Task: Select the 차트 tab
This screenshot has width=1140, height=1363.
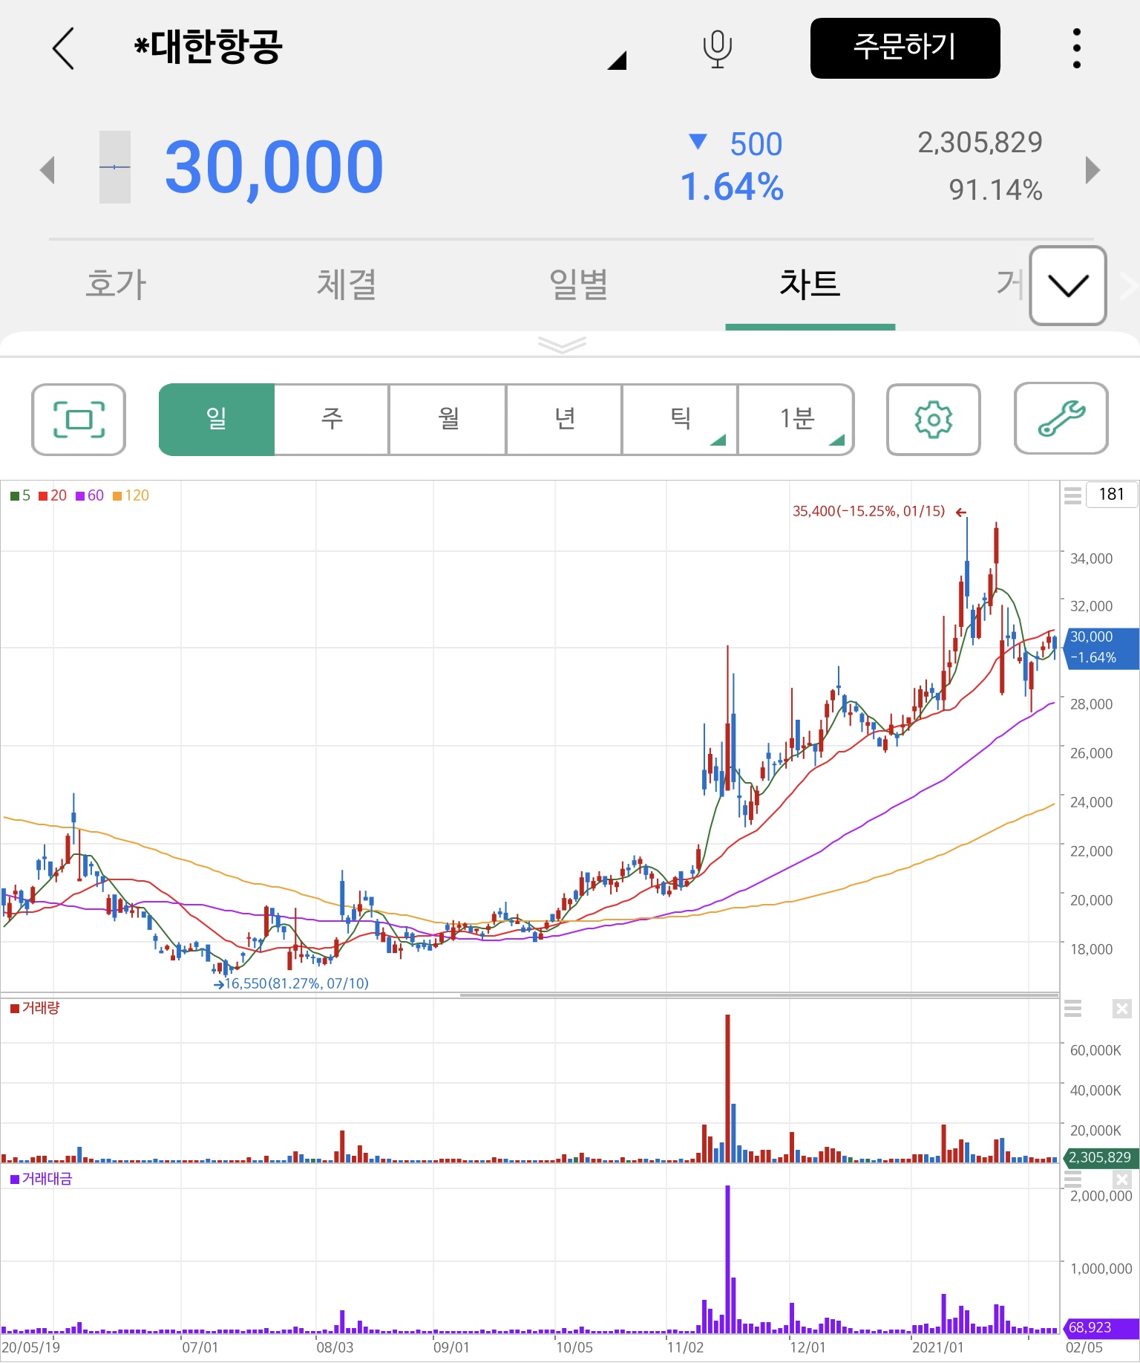Action: tap(810, 284)
